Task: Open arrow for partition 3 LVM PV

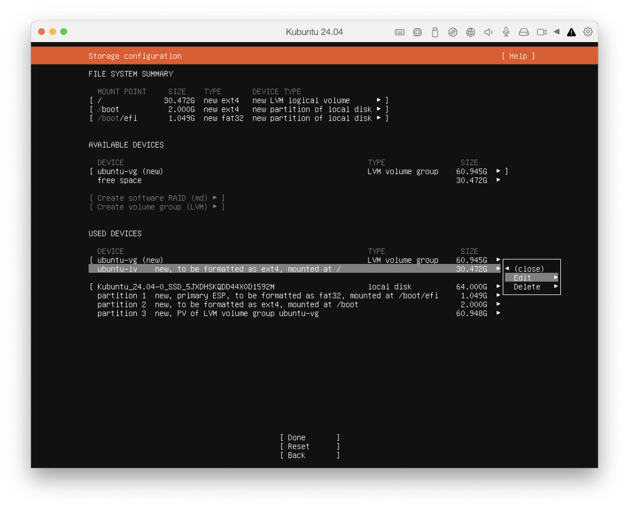Action: 498,313
